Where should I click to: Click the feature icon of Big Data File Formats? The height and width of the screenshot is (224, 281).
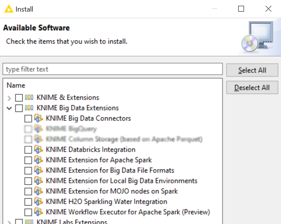coord(39,170)
